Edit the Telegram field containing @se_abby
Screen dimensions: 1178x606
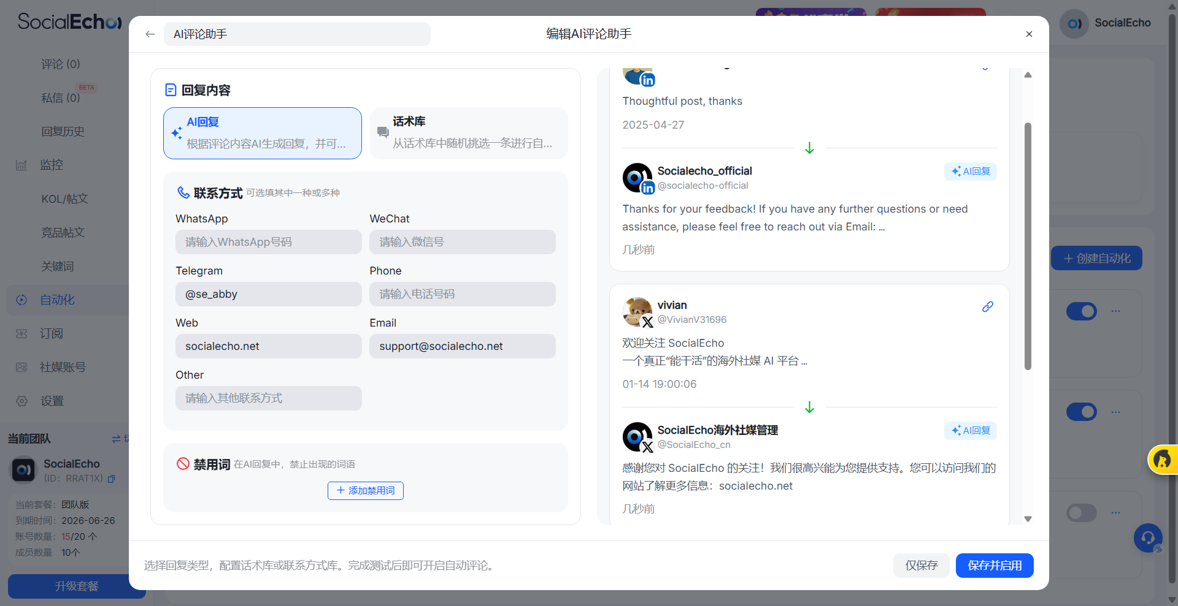point(269,294)
